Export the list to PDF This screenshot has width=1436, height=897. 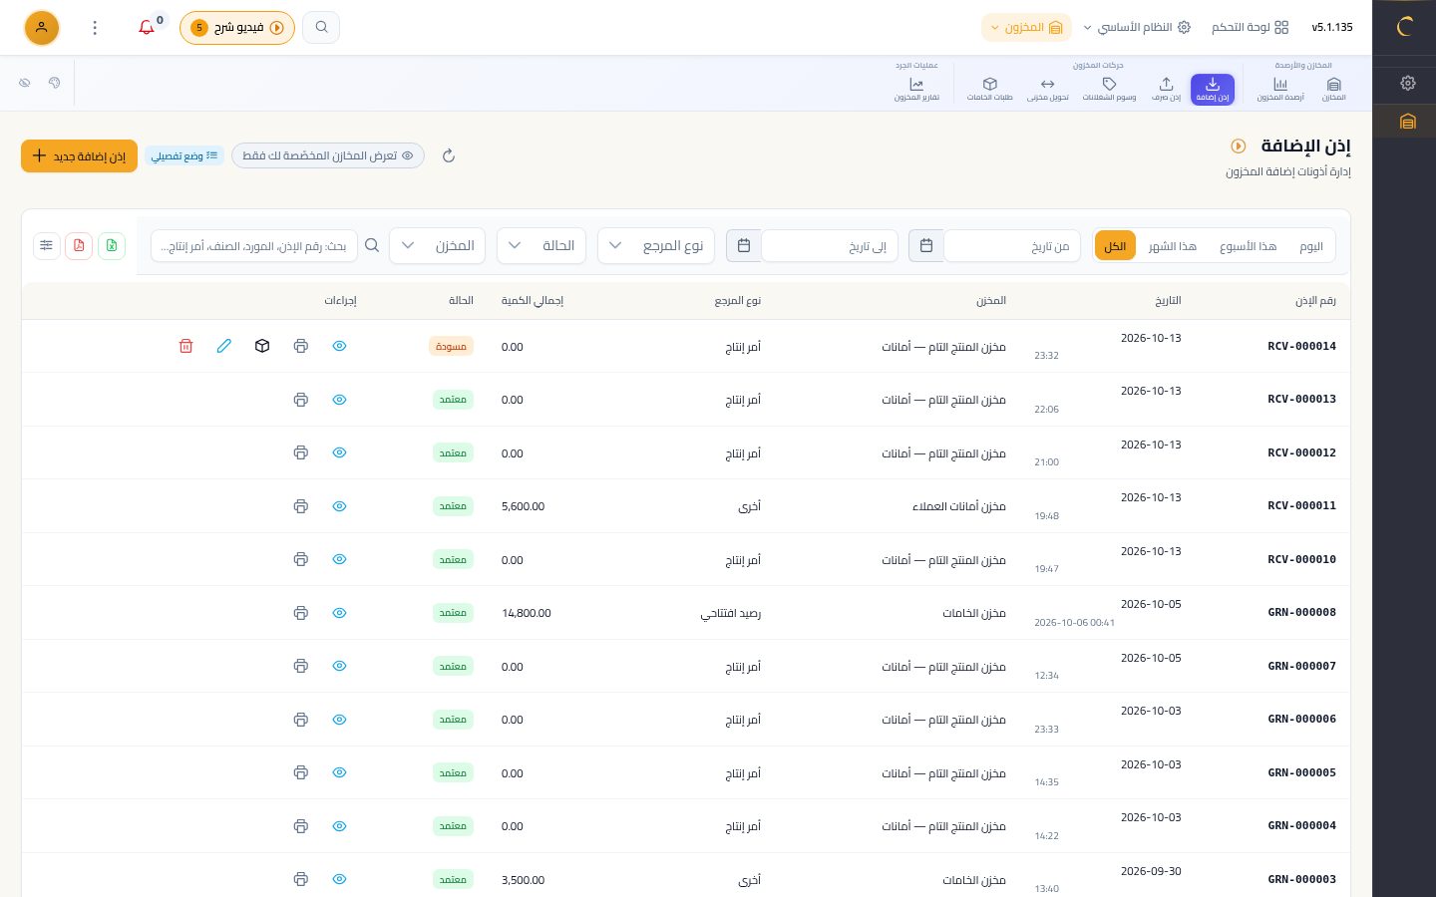click(x=79, y=245)
